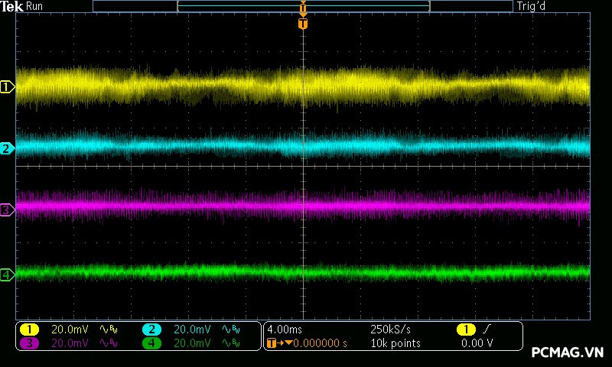Click channel 1 coupling bandwidth icon
The height and width of the screenshot is (367, 612).
click(x=107, y=330)
